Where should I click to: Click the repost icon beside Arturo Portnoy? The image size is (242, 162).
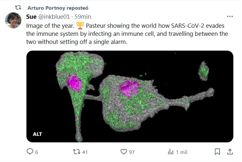coord(18,7)
